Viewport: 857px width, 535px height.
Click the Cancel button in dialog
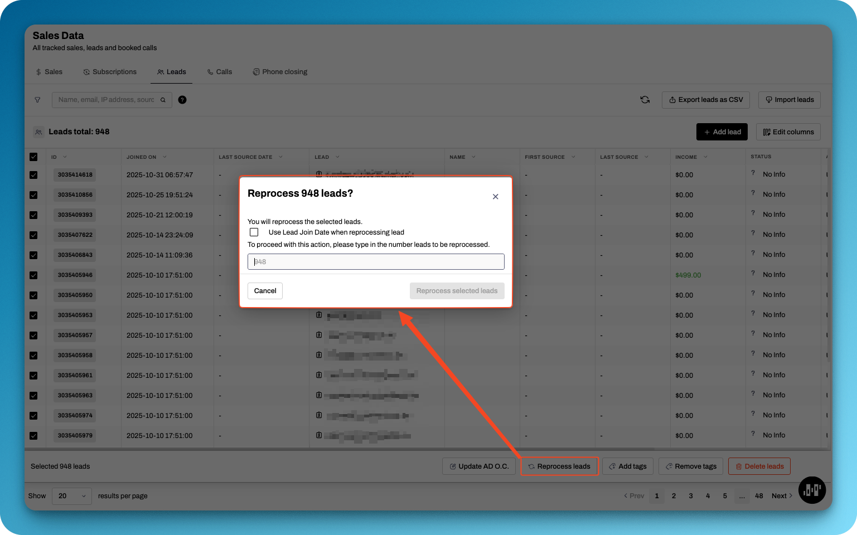tap(265, 291)
